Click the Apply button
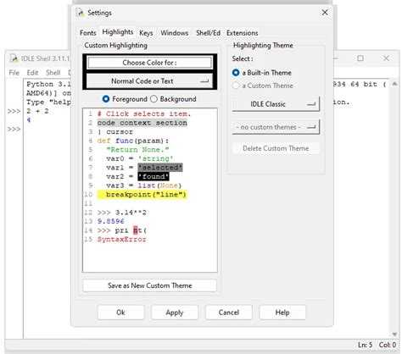The width and height of the screenshot is (402, 354). tap(175, 313)
